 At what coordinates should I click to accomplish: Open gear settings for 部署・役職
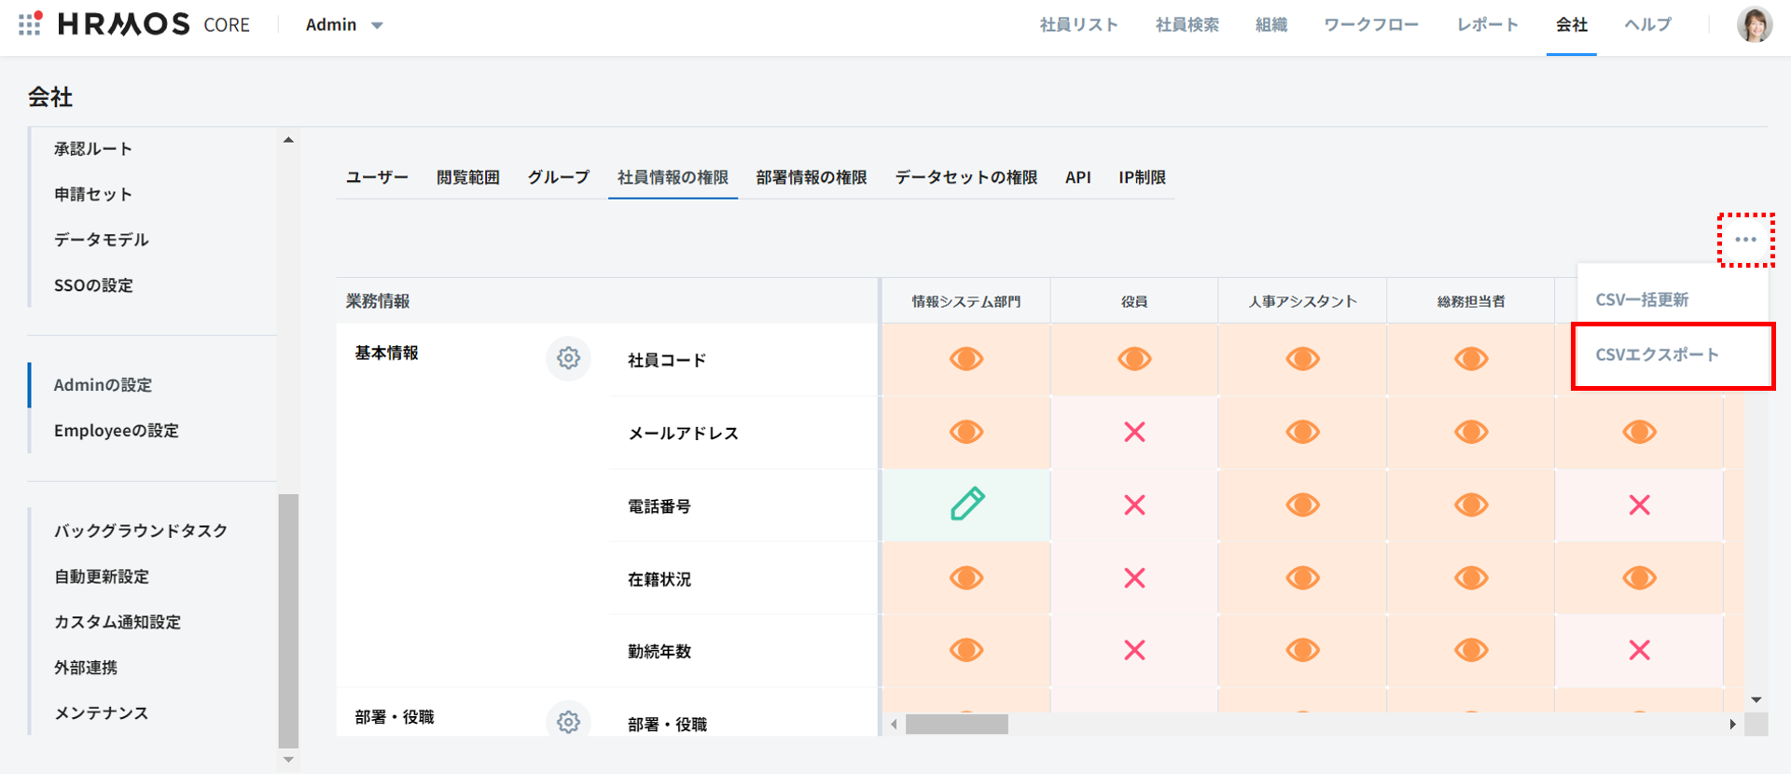coord(568,721)
